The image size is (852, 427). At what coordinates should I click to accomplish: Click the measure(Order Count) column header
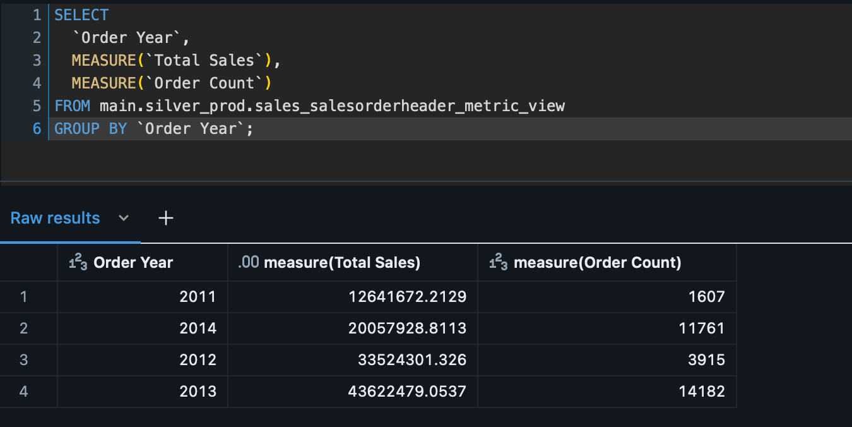(x=597, y=263)
